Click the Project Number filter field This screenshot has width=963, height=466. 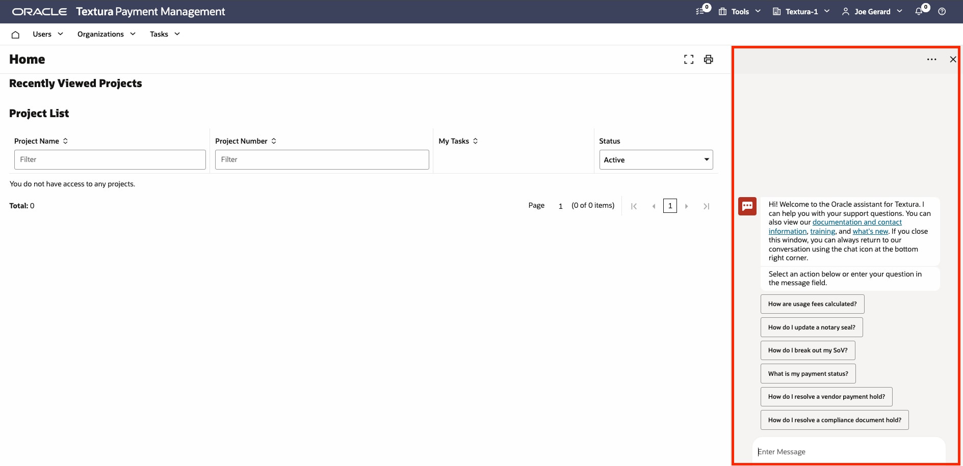[322, 159]
